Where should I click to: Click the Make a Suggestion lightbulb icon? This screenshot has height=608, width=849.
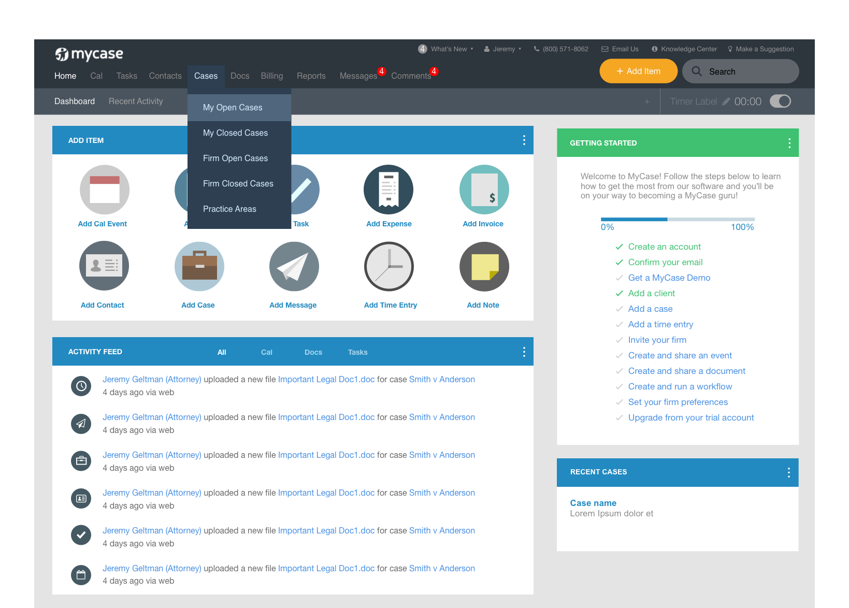730,49
